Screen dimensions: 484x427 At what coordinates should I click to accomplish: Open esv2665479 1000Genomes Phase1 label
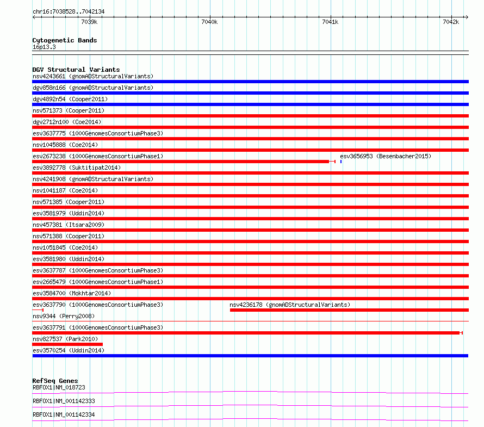click(x=98, y=282)
